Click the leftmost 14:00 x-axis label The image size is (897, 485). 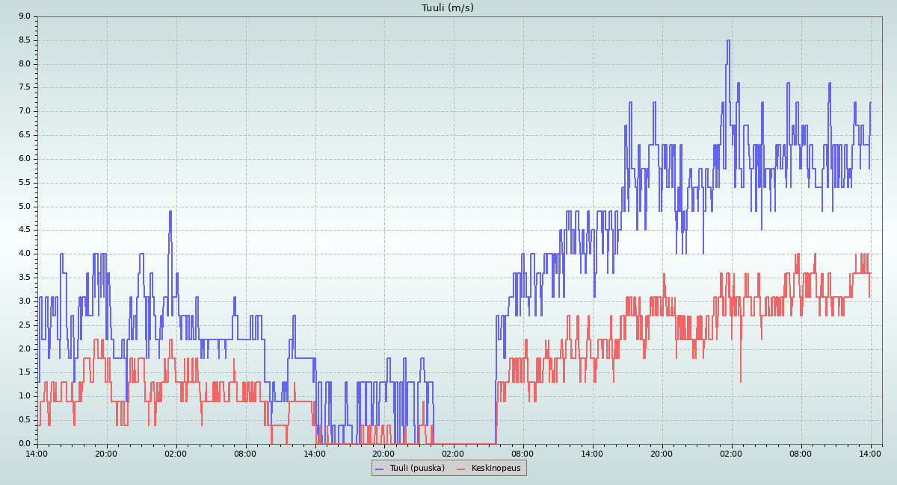pos(37,454)
